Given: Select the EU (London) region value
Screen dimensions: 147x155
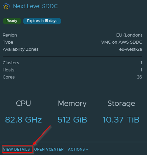Looking at the screenshot, I should [x=129, y=35].
